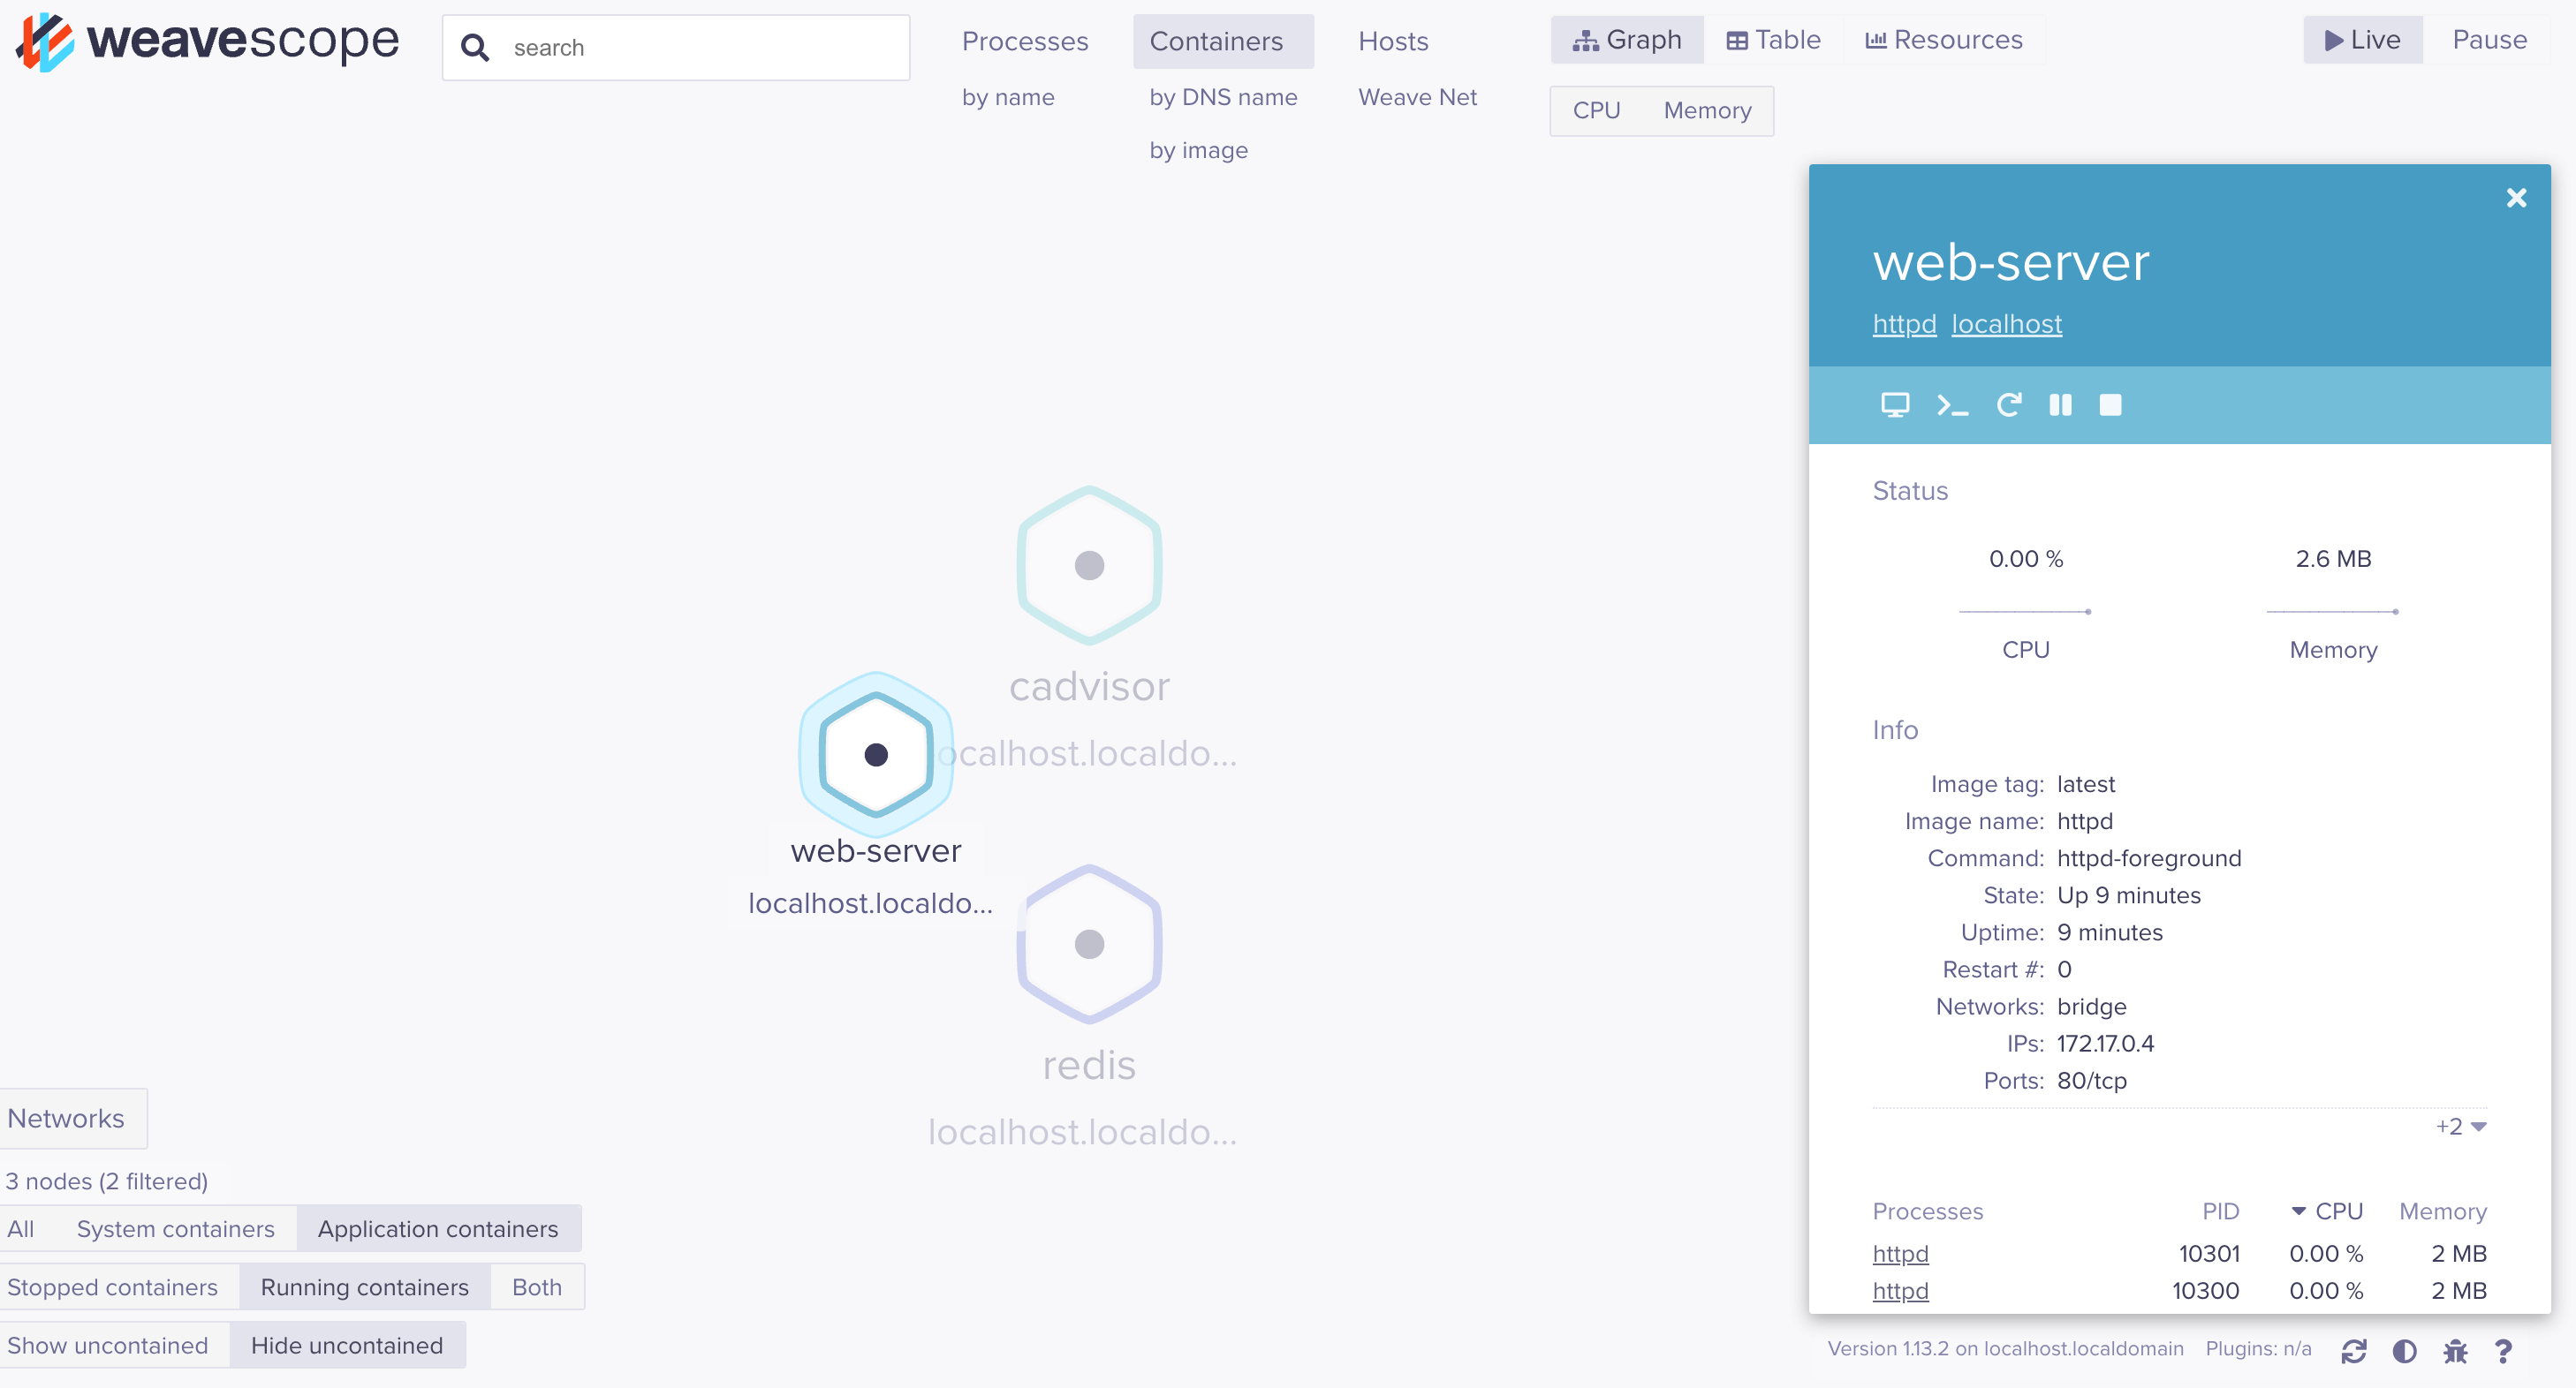Open the help question mark icon

pyautogui.click(x=2503, y=1351)
